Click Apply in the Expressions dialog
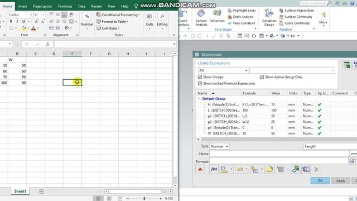Image resolution: width=357 pixels, height=201 pixels. point(341,181)
